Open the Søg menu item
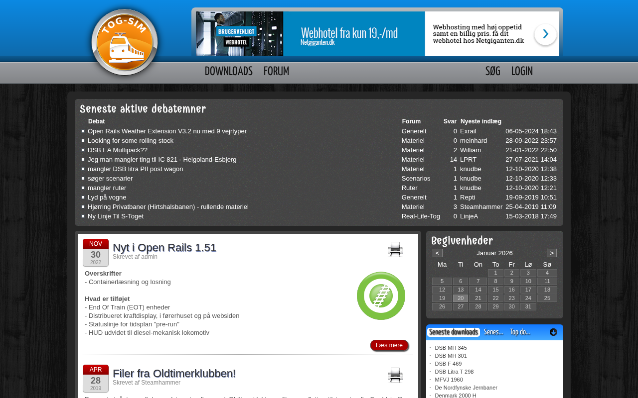This screenshot has width=638, height=398. [x=493, y=72]
